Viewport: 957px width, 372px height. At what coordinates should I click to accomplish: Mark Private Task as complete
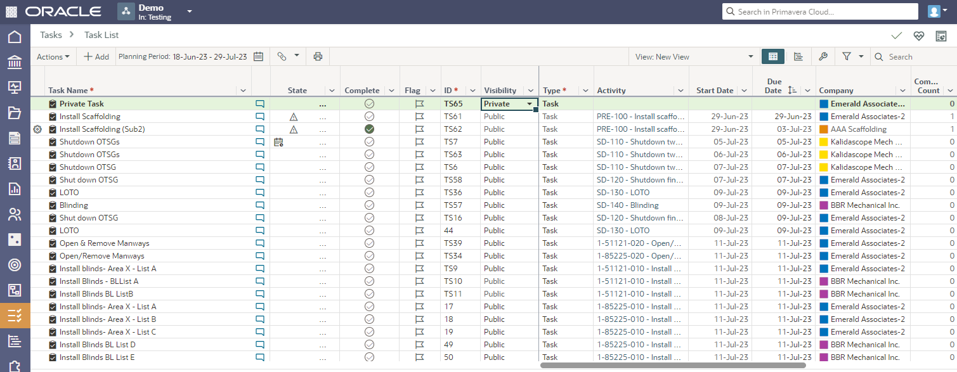[x=369, y=104]
